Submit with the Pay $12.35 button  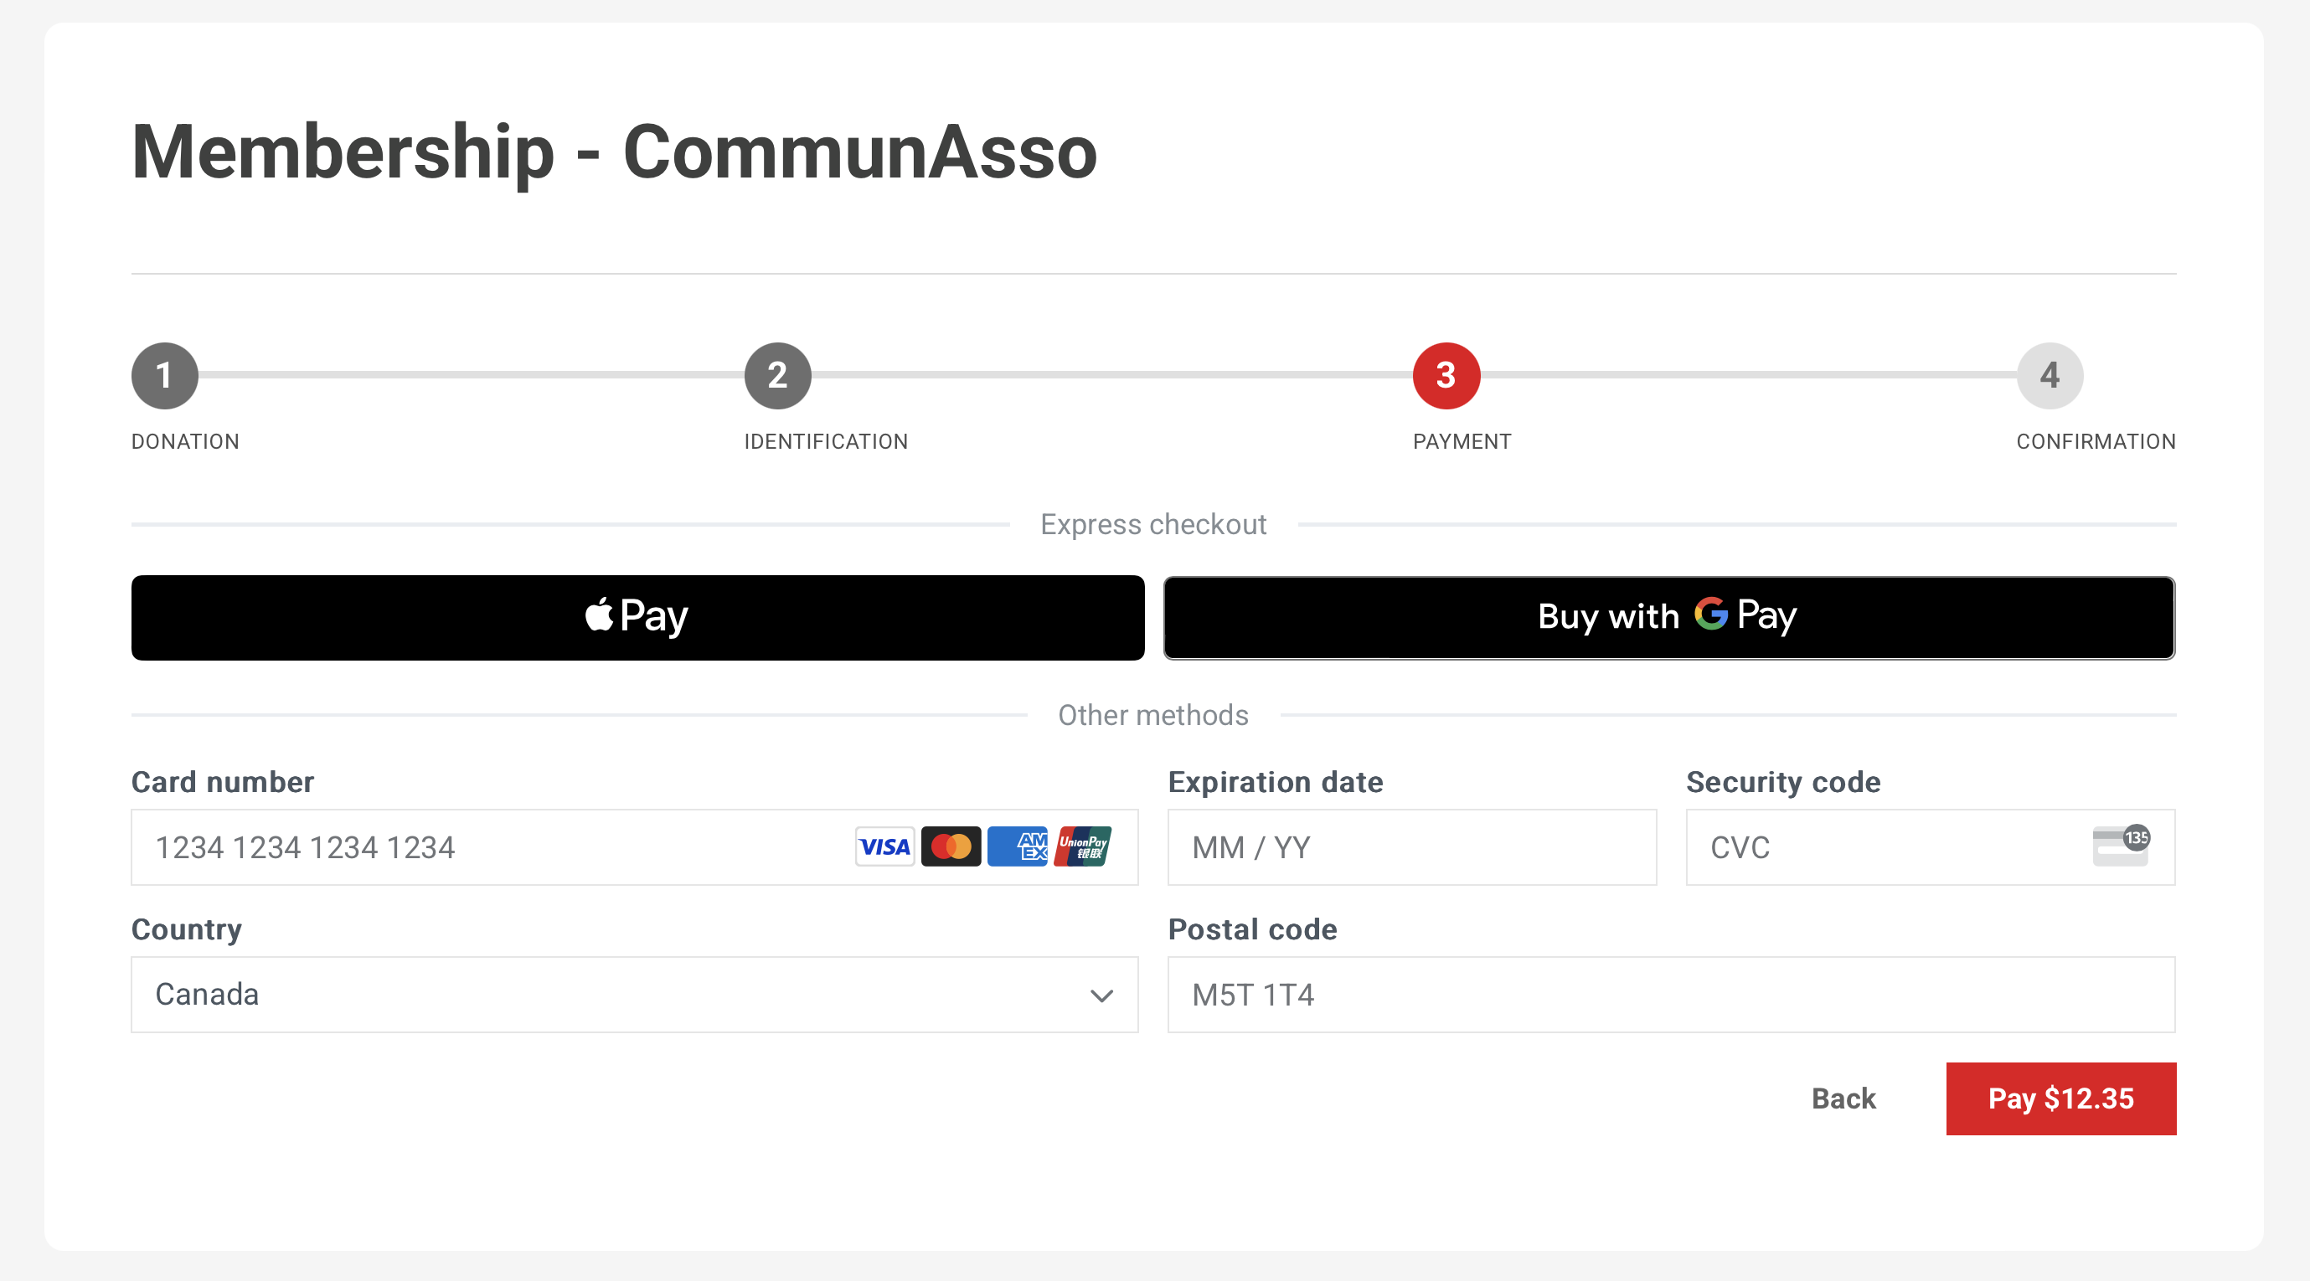coord(2060,1098)
